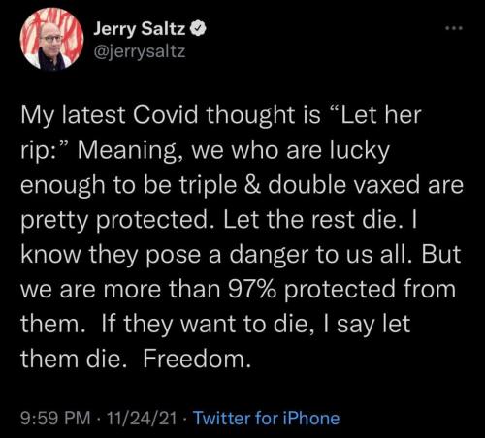
Task: Click the blue verified badge icon
Action: (x=198, y=29)
